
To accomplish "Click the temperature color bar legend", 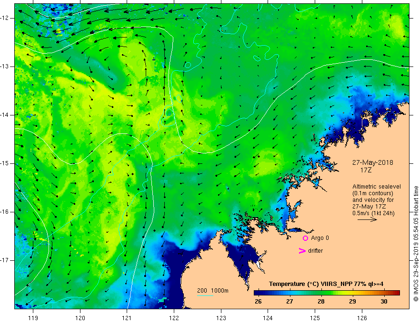I will point(327,293).
